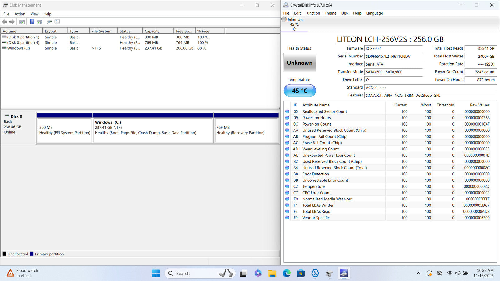Click the checklist toolbar icon in Disk Management
The image size is (500, 281).
(57, 22)
